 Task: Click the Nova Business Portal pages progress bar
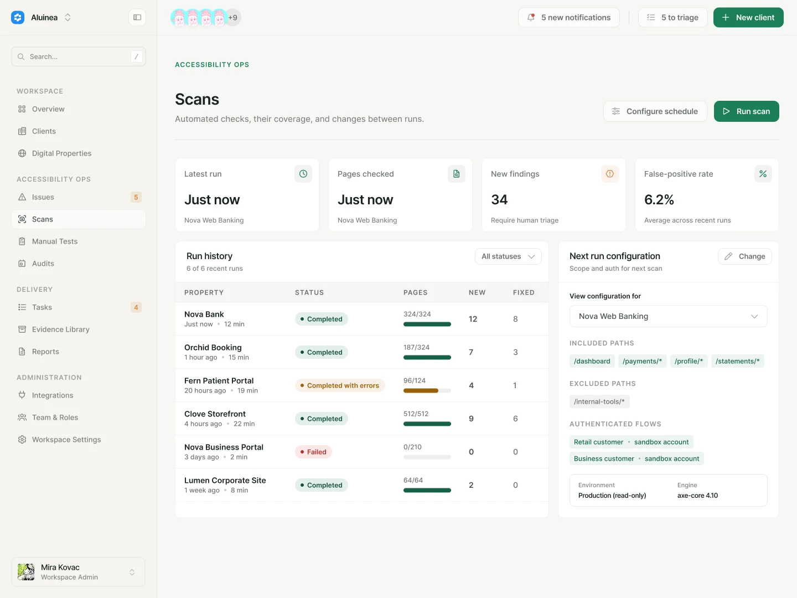click(427, 457)
